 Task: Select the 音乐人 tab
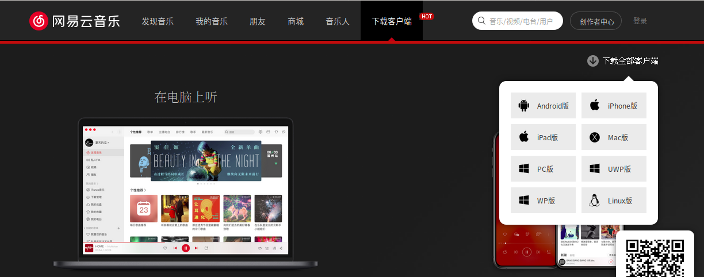point(338,21)
